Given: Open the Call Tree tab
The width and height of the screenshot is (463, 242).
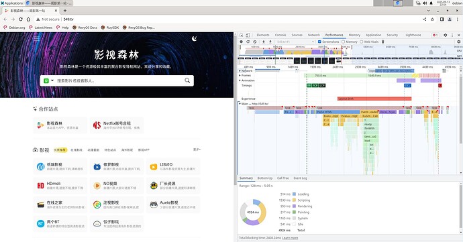Looking at the screenshot, I should [x=283, y=178].
